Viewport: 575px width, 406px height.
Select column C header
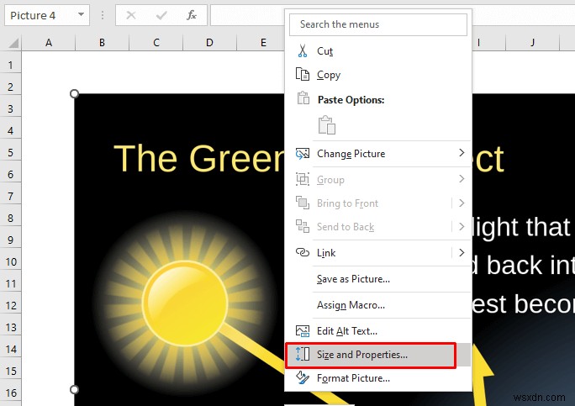pos(156,43)
